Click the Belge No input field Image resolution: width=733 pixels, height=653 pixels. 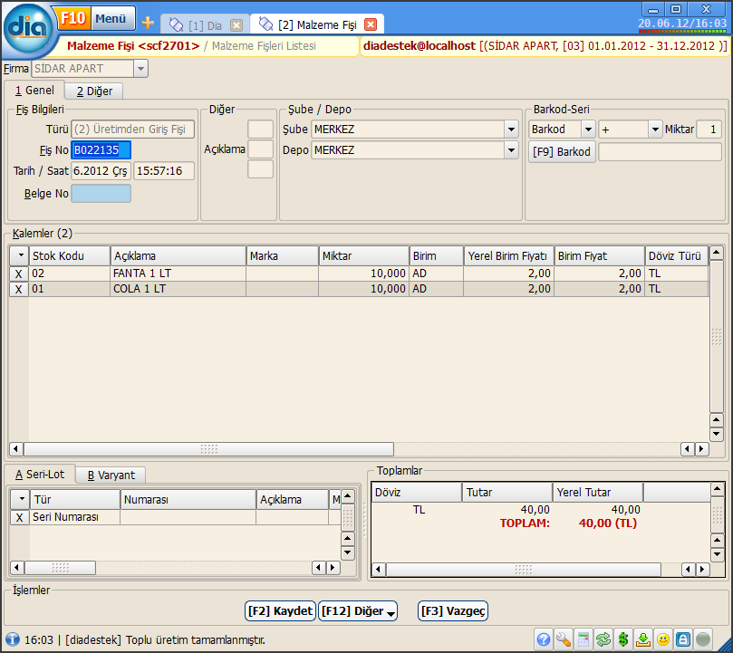tap(101, 194)
